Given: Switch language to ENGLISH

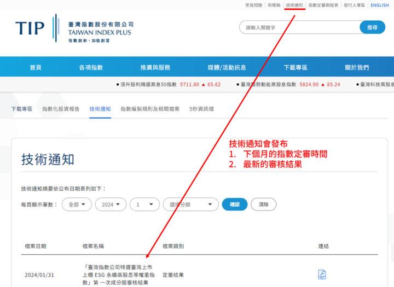Looking at the screenshot, I should click(380, 5).
